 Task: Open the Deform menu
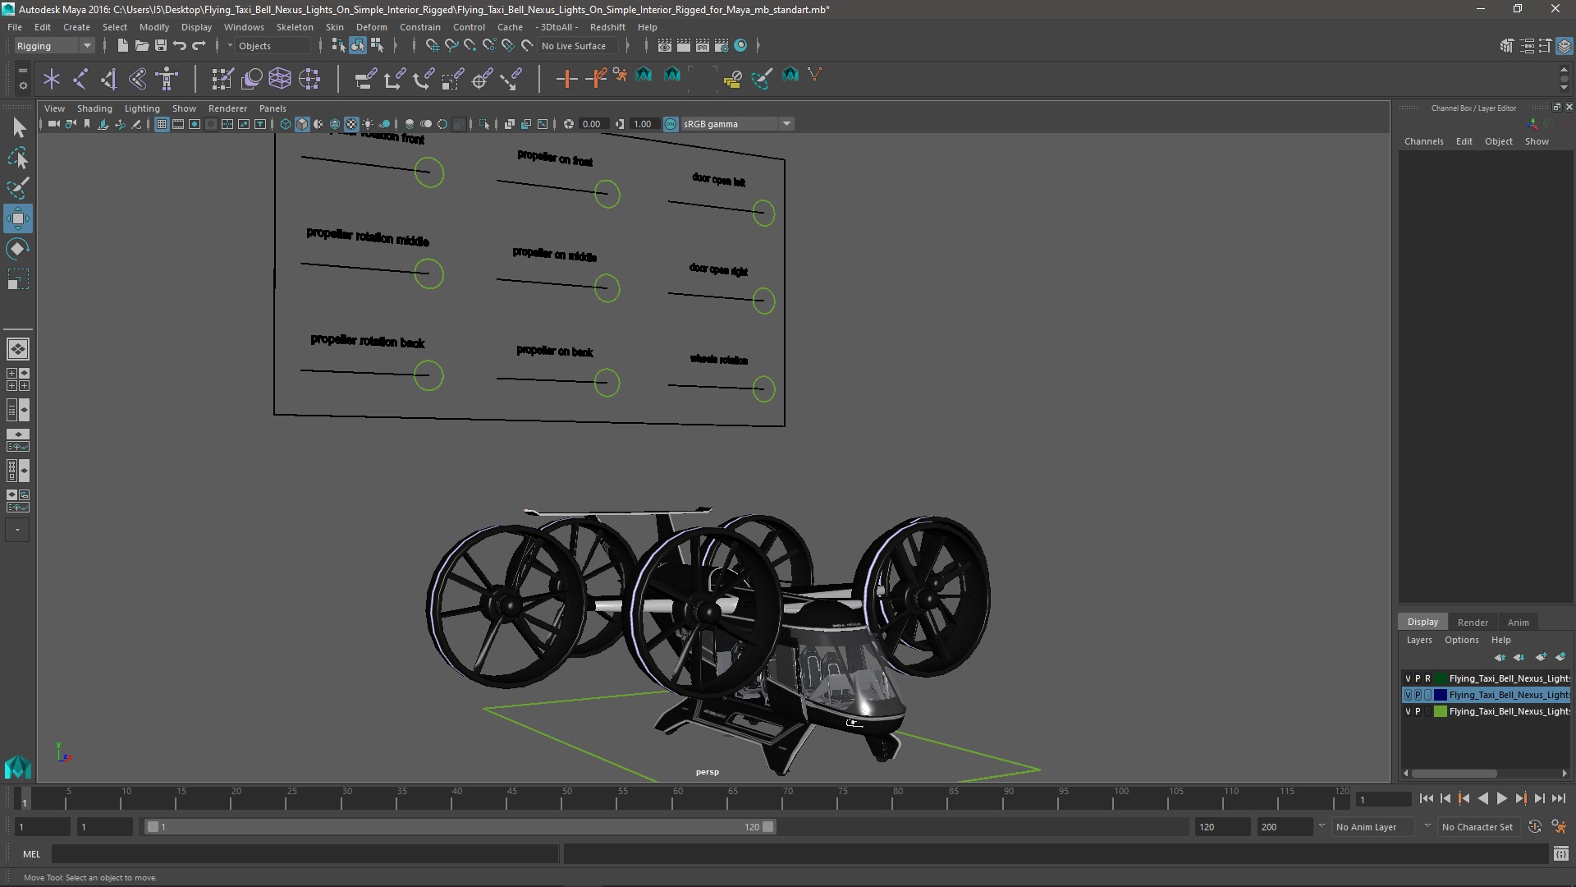pos(371,27)
